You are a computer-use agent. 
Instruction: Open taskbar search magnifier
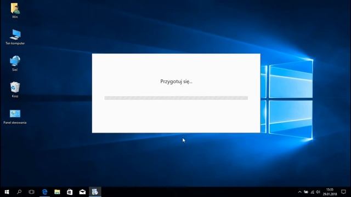19,192
